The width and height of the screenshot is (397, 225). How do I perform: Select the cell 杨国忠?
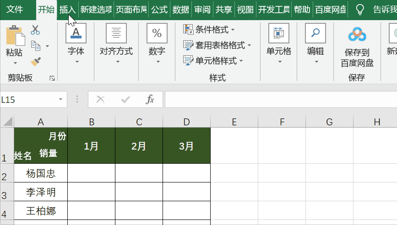[x=41, y=173]
